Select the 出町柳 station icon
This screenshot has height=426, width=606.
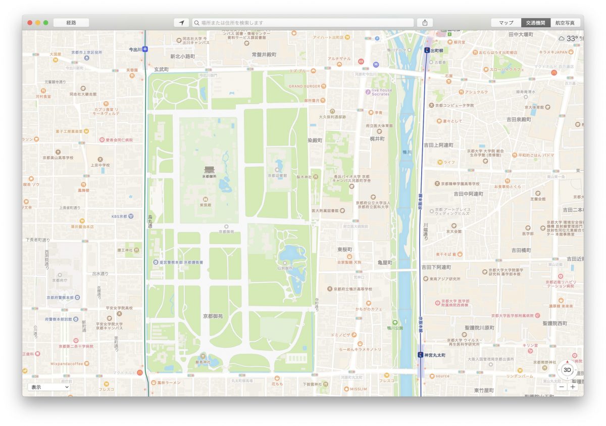point(427,50)
